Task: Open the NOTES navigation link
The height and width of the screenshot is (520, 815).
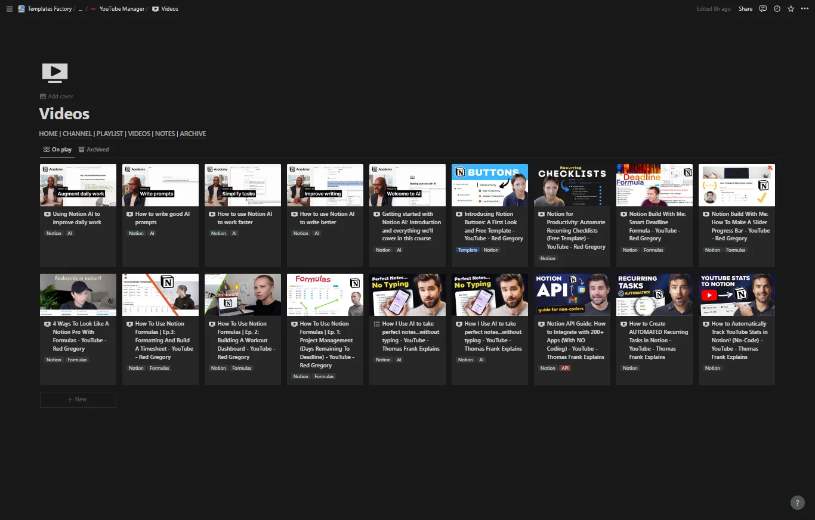Action: pos(165,134)
